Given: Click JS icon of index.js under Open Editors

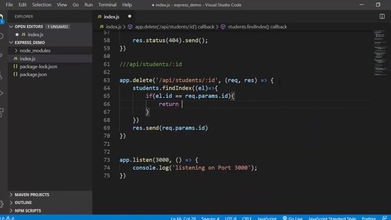Looking at the screenshot, I should (23, 34).
